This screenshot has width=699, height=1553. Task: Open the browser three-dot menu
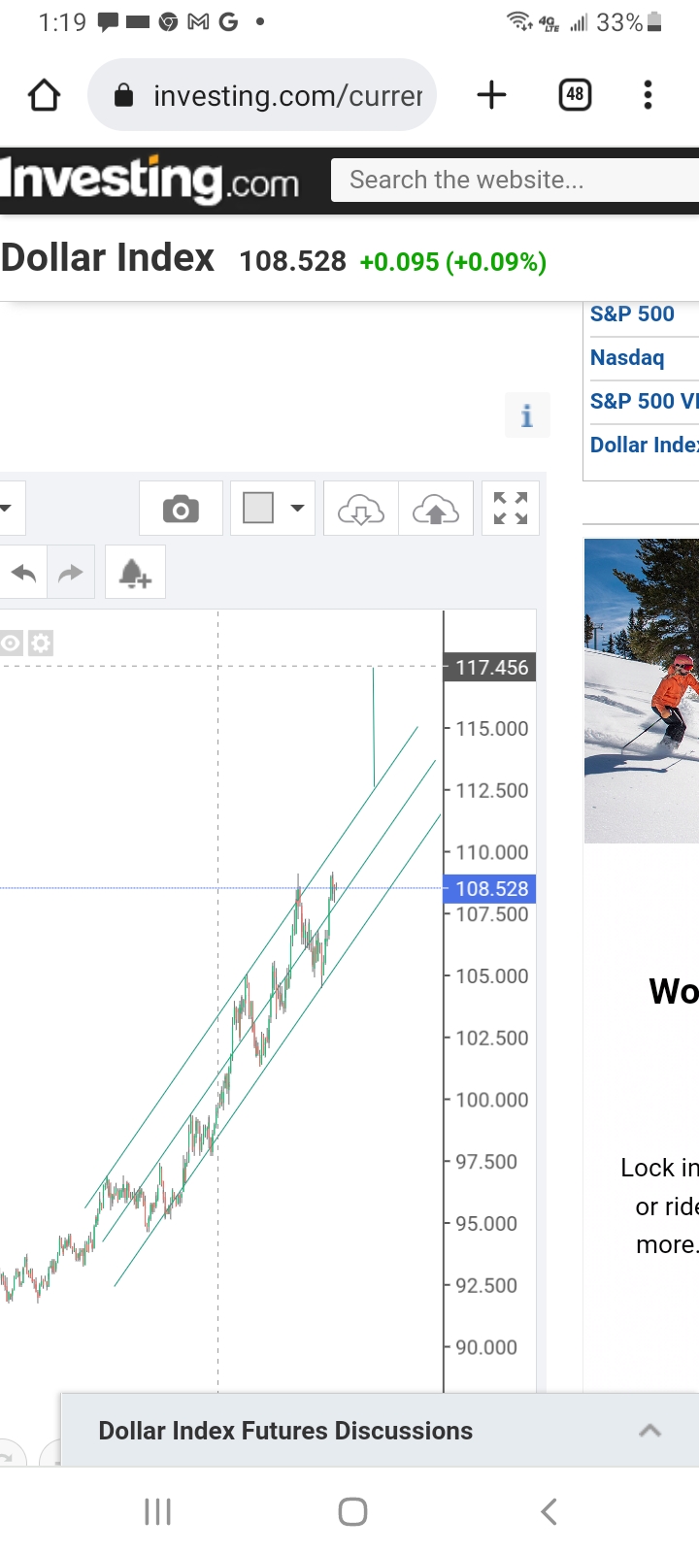[x=648, y=95]
